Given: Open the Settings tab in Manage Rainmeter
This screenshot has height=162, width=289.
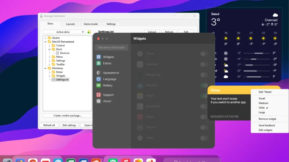Looking at the screenshot, I should [x=111, y=24].
